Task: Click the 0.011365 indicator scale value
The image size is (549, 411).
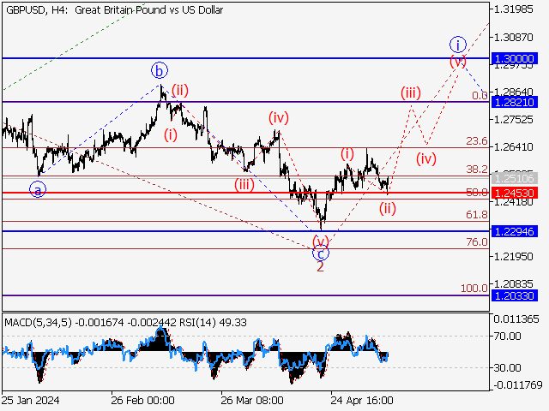Action: click(516, 319)
